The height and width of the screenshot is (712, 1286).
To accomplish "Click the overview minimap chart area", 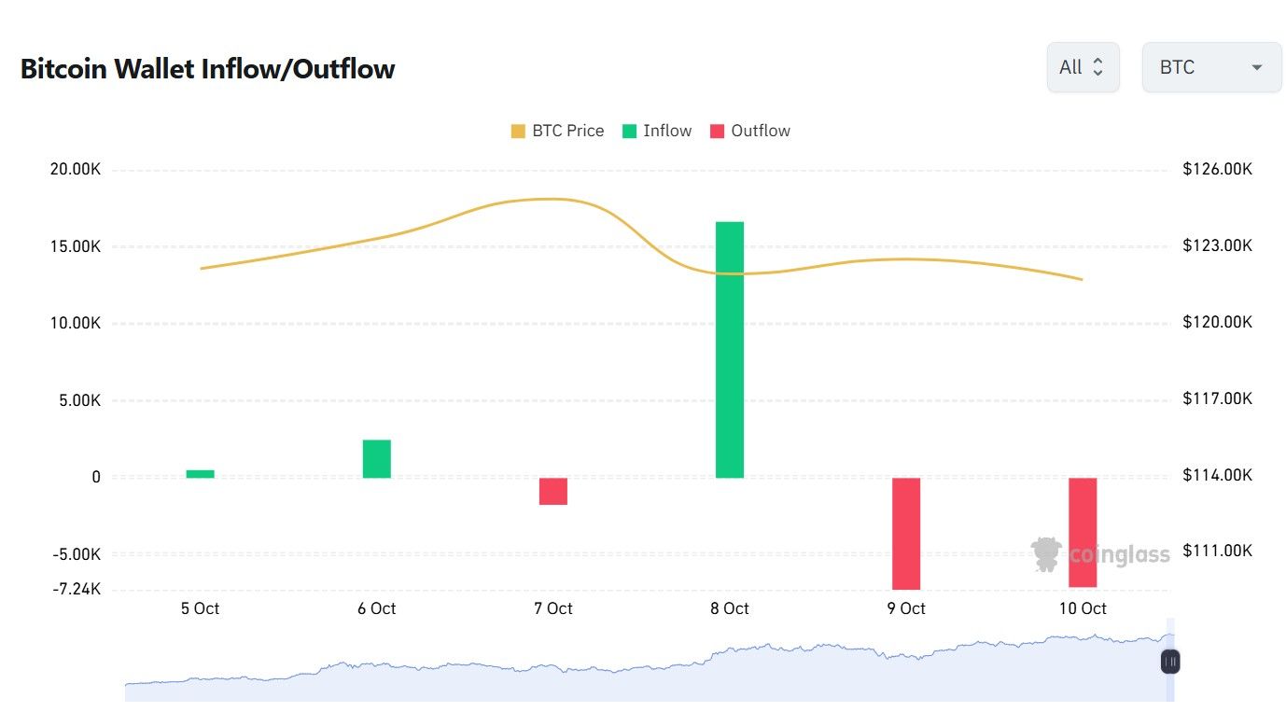I will point(644,672).
